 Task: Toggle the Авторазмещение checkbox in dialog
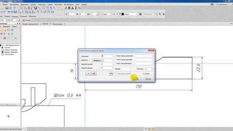point(116,74)
